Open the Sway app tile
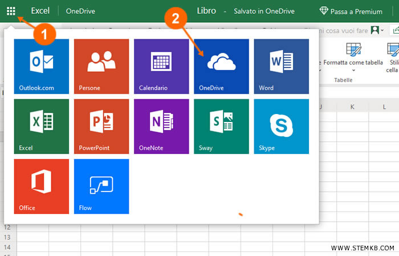This screenshot has width=399, height=256. coord(221,126)
